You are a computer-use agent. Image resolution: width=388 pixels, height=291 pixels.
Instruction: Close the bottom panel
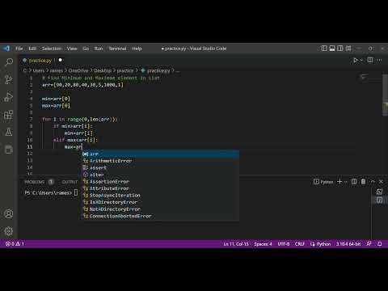[x=381, y=182]
